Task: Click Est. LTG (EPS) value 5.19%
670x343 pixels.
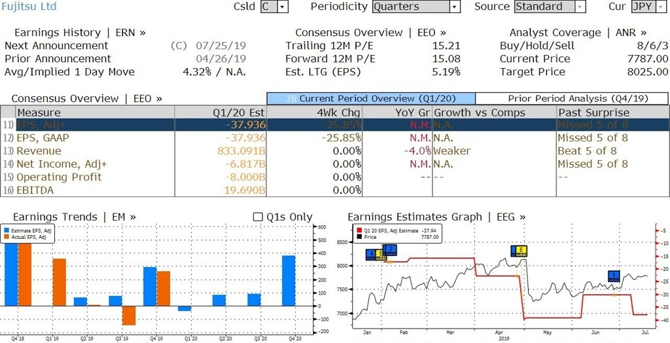Action: (446, 72)
